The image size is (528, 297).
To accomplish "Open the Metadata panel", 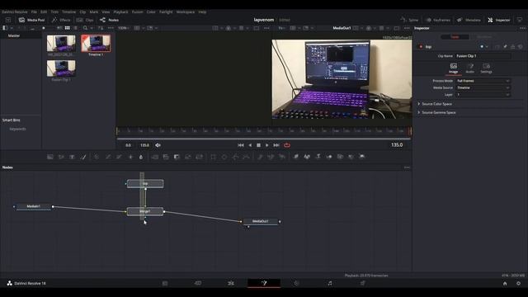I will tap(469, 20).
